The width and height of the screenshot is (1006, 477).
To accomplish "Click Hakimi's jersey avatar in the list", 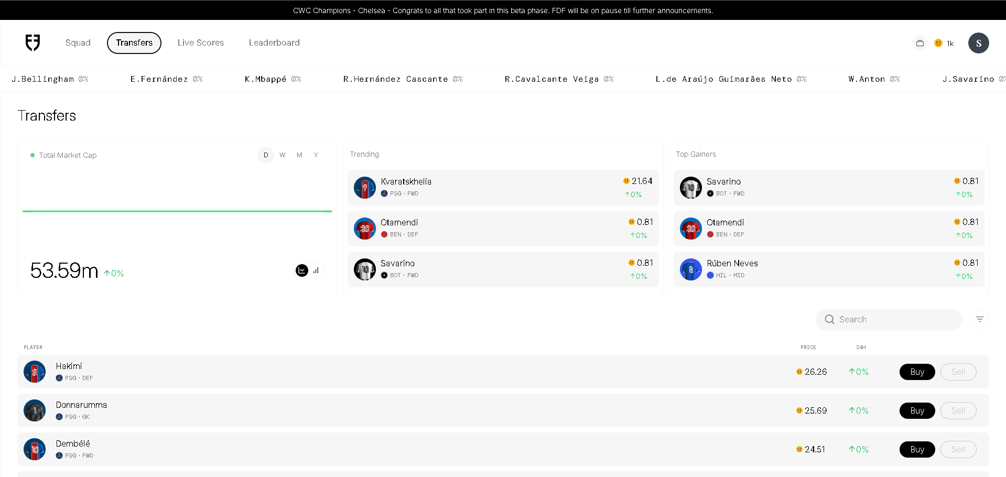I will 35,372.
